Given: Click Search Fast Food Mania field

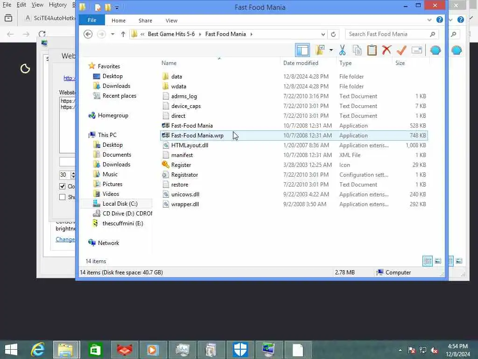Looking at the screenshot, I should [x=392, y=34].
